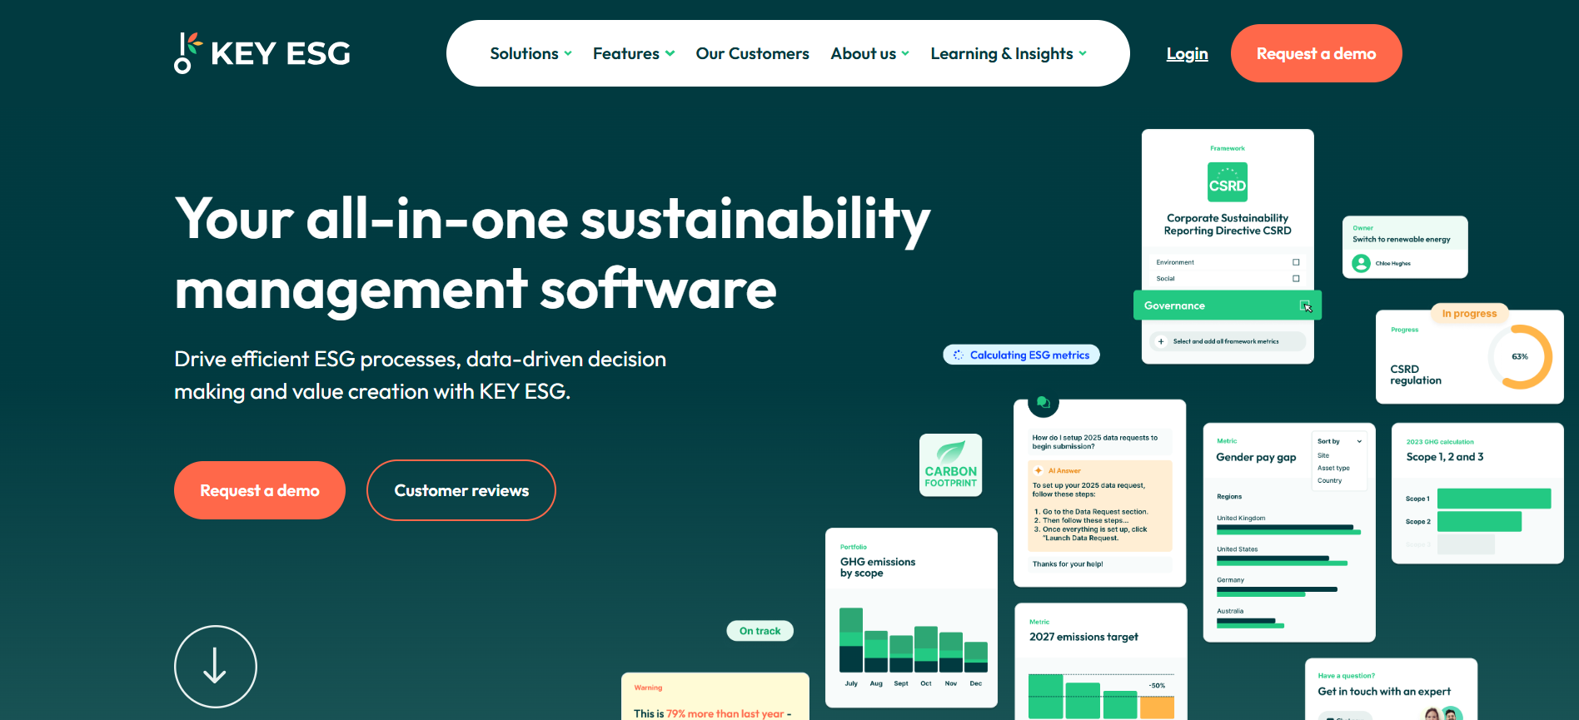Screen dimensions: 1579x720
Task: Click the Germany region row
Action: pyautogui.click(x=1277, y=587)
